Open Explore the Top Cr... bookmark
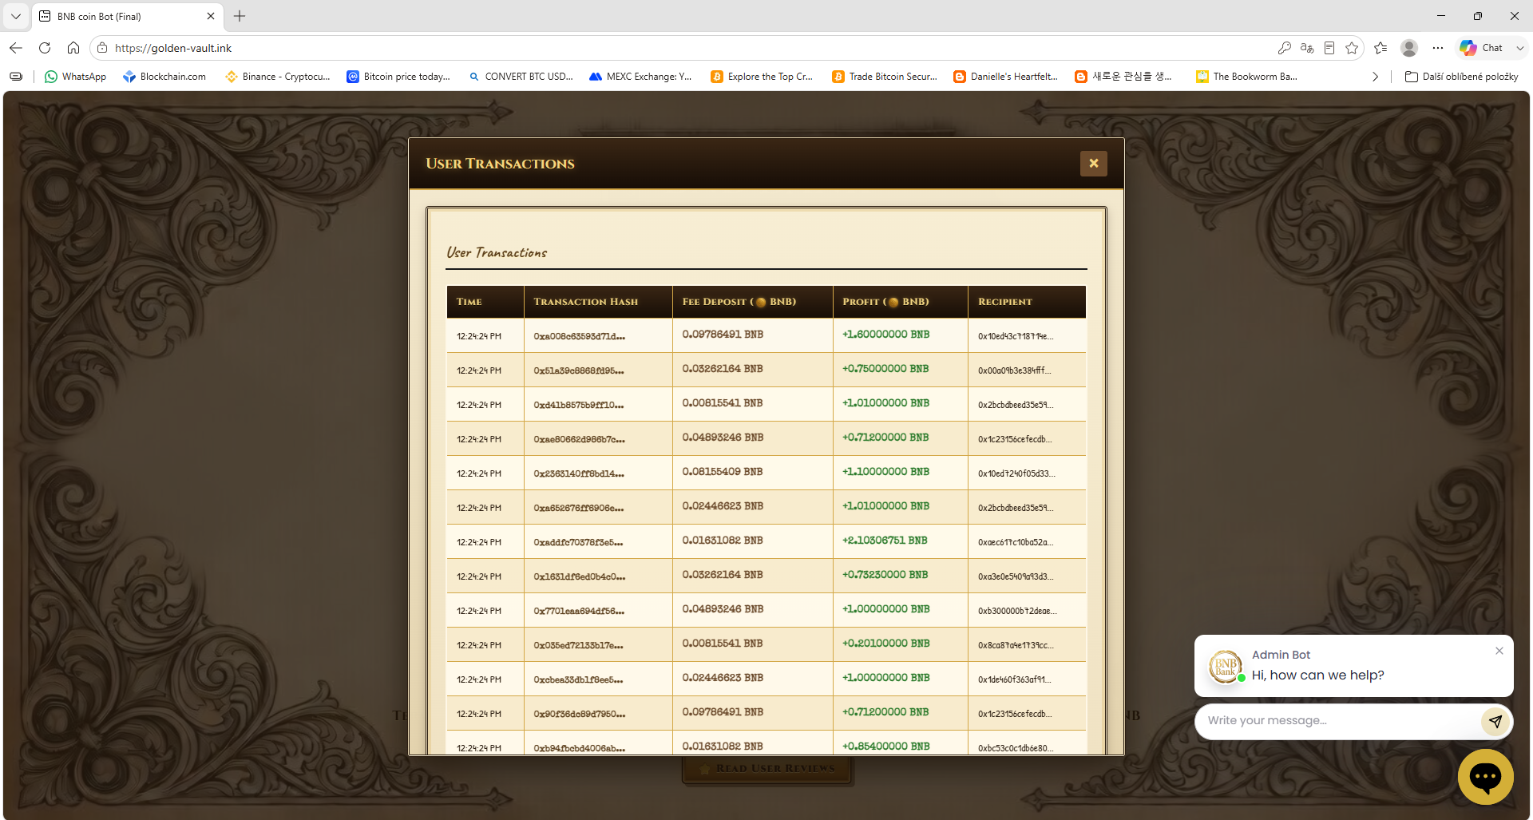1533x820 pixels. coord(762,77)
